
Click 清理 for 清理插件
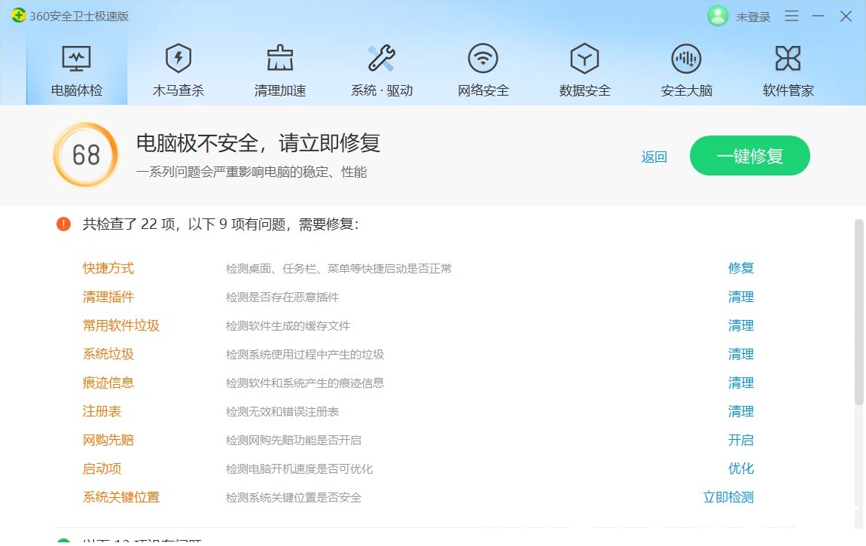point(741,297)
